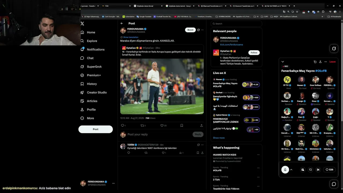Open Chat from the sidebar
343x193 pixels.
pos(87,58)
